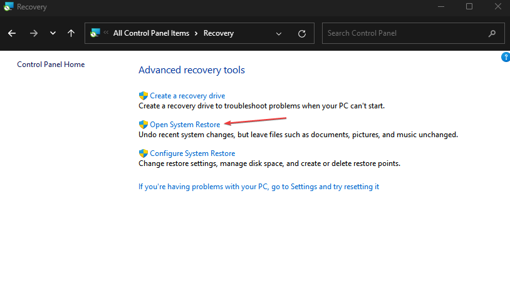Open the blue Help question mark
This screenshot has width=510, height=290.
click(506, 57)
